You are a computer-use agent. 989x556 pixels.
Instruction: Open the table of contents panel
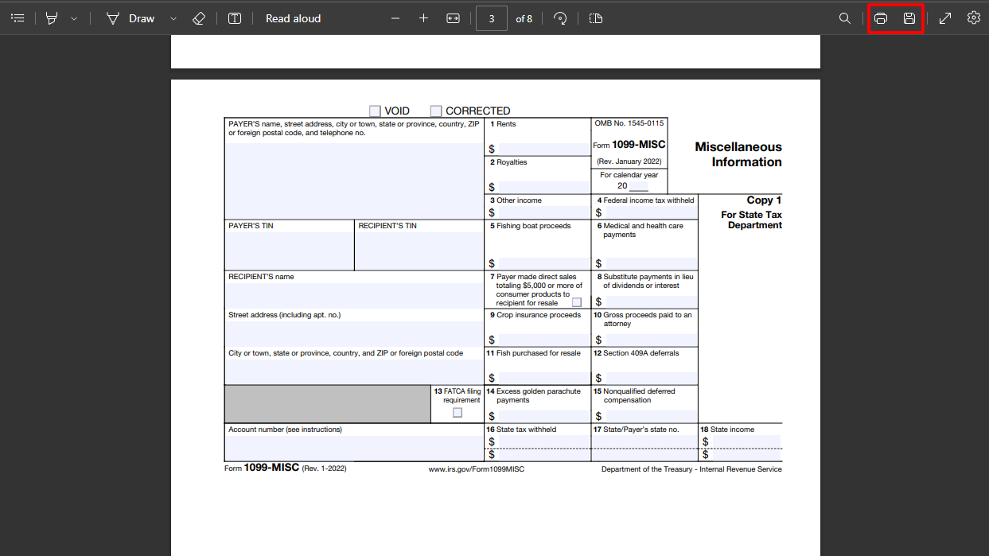pyautogui.click(x=18, y=18)
